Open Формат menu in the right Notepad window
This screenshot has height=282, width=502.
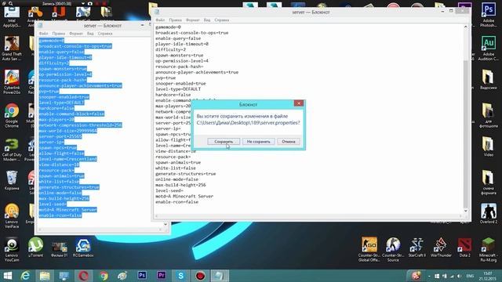coord(193,20)
